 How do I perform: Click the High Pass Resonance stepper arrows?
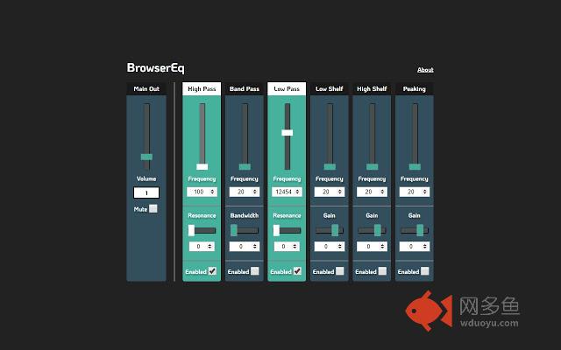tap(210, 247)
